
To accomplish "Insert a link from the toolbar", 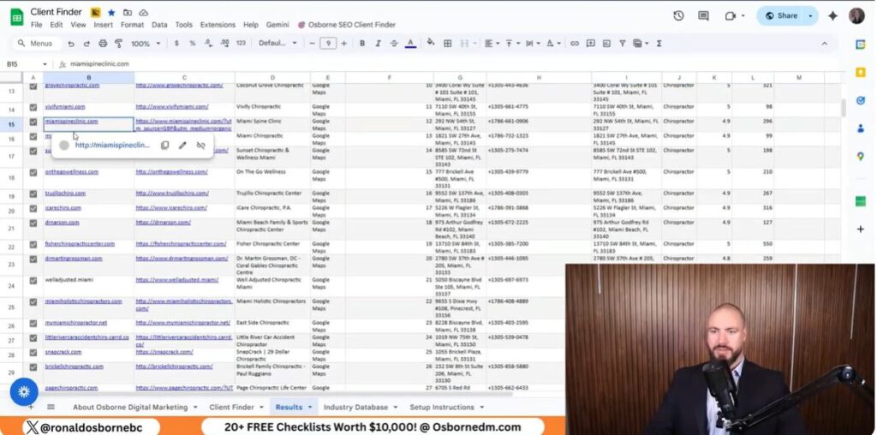I will point(575,43).
